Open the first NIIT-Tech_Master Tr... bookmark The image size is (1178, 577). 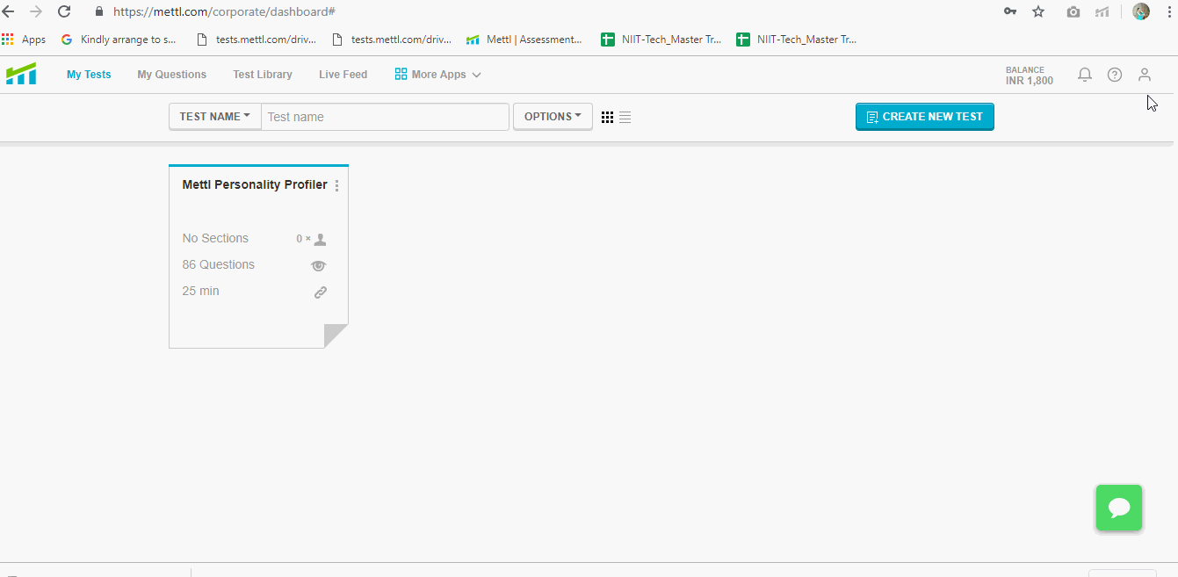tap(661, 39)
